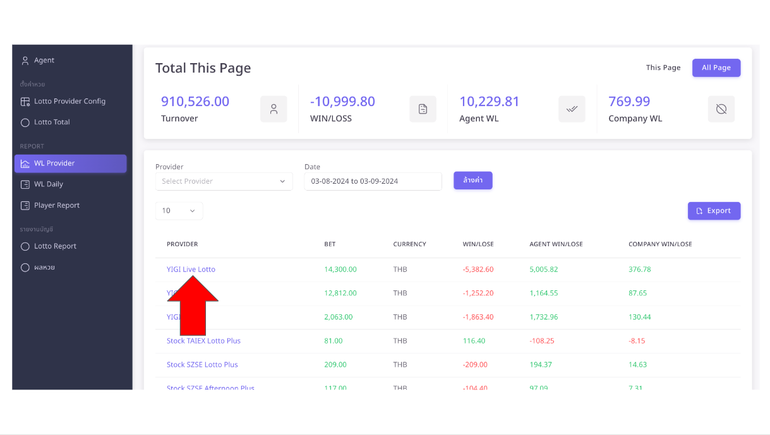
Task: Click the WL Daily report icon
Action: [25, 184]
